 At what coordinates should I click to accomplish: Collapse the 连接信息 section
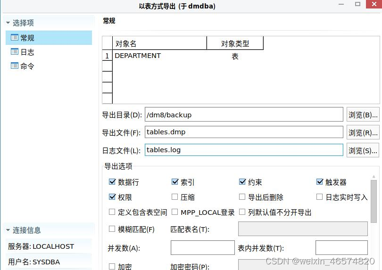(8, 230)
